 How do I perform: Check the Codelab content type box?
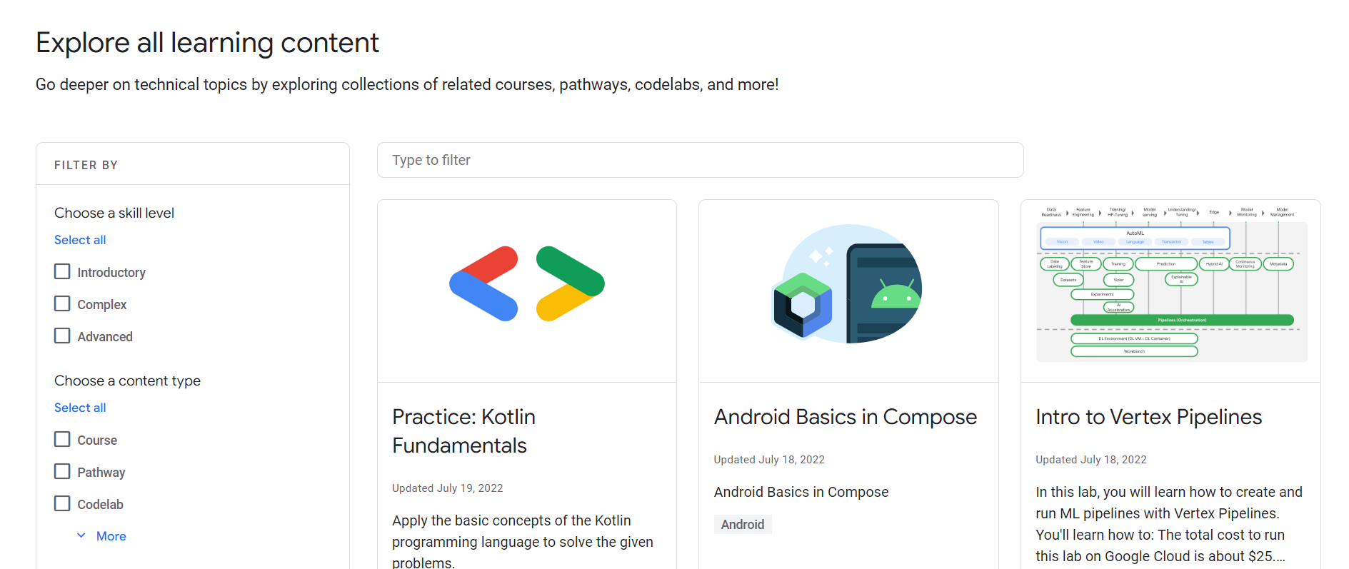coord(63,504)
